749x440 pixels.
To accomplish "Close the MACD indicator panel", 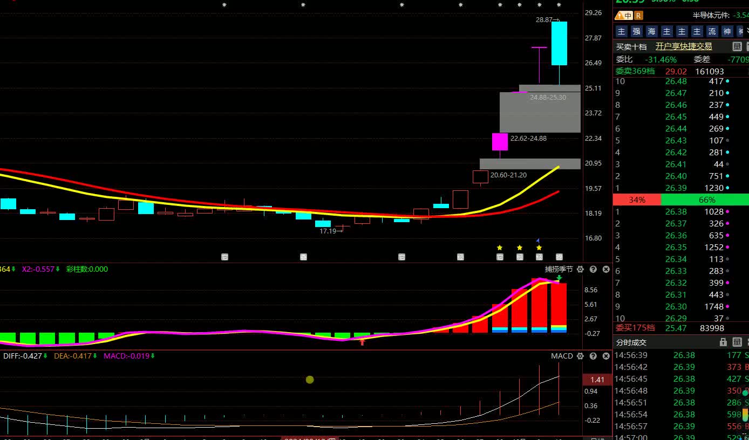I will 606,356.
